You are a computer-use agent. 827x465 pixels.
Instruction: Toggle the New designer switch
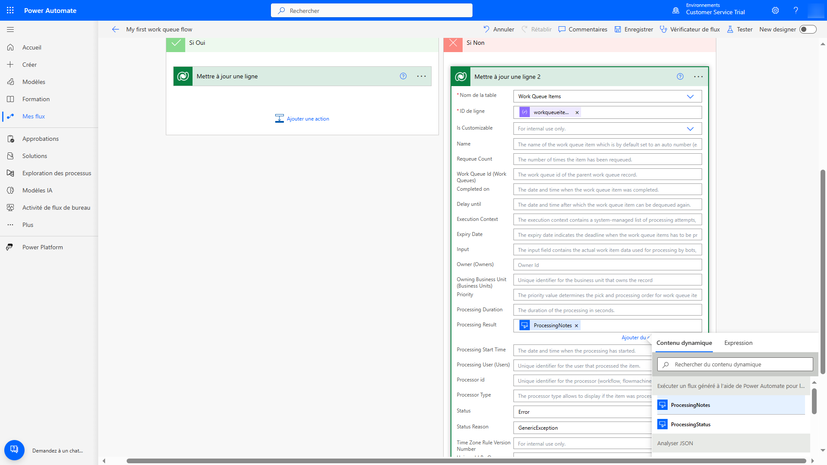tap(808, 29)
